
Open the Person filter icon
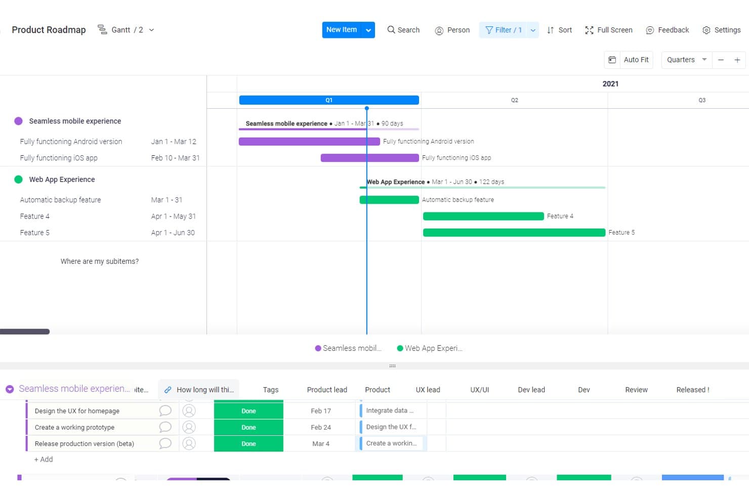439,30
